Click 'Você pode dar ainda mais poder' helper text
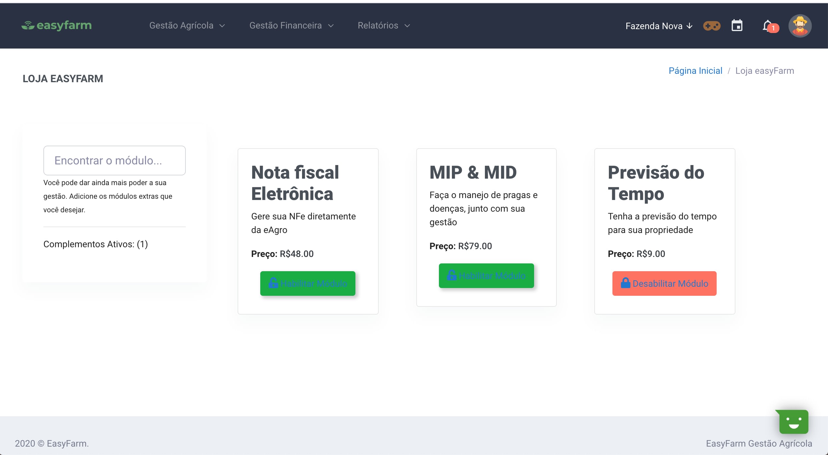Screen dimensions: 828x455 point(108,196)
